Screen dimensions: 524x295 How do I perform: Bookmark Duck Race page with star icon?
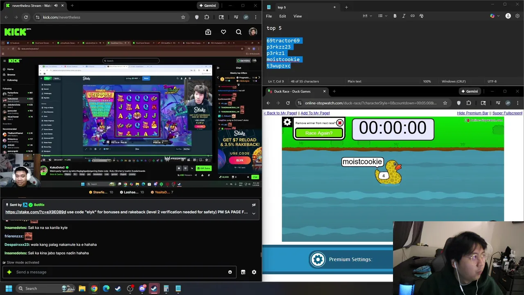coord(445,103)
